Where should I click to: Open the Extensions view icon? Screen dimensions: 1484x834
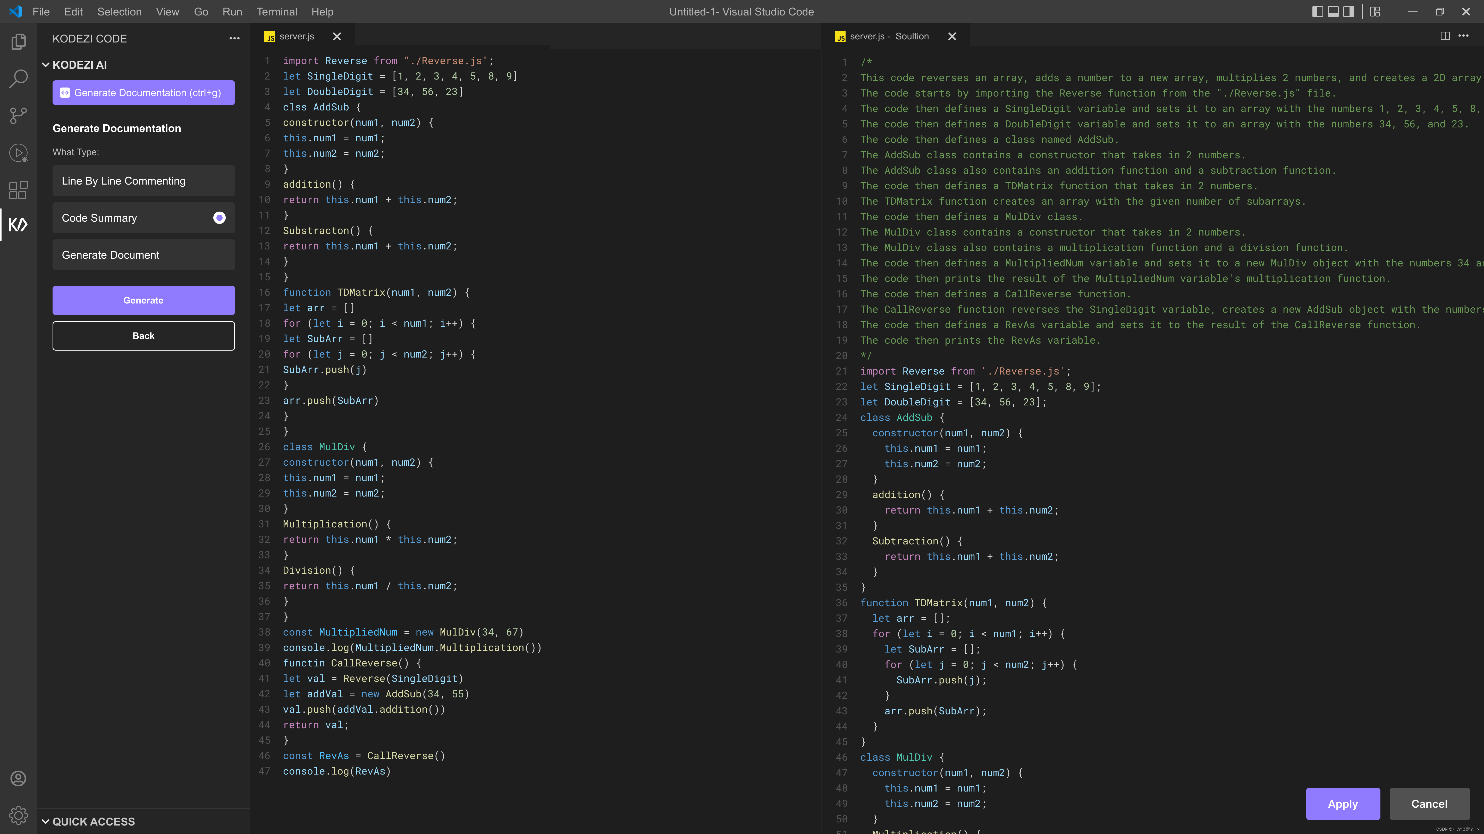pyautogui.click(x=19, y=190)
